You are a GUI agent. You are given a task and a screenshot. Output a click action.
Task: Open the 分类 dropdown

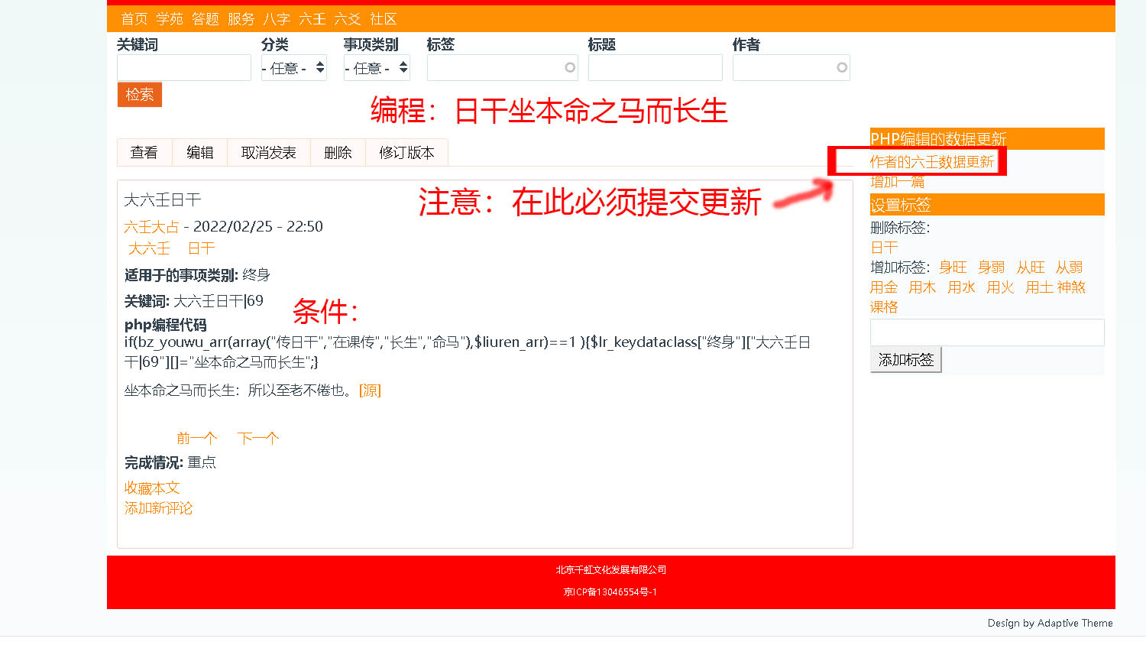(293, 68)
